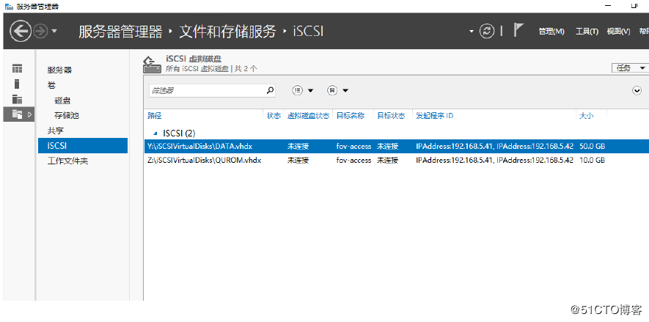Open the 管理(M) menu
649x322 pixels.
[551, 32]
